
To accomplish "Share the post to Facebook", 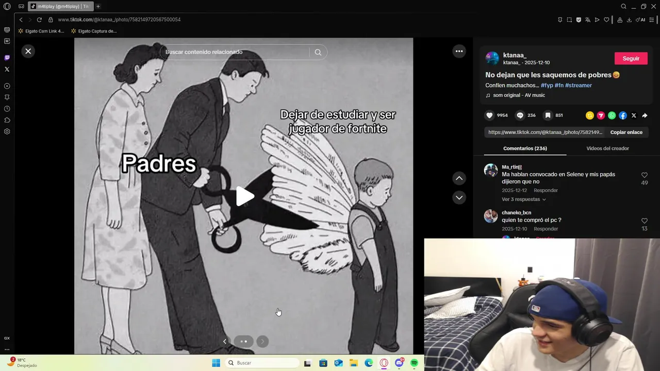I will (623, 115).
